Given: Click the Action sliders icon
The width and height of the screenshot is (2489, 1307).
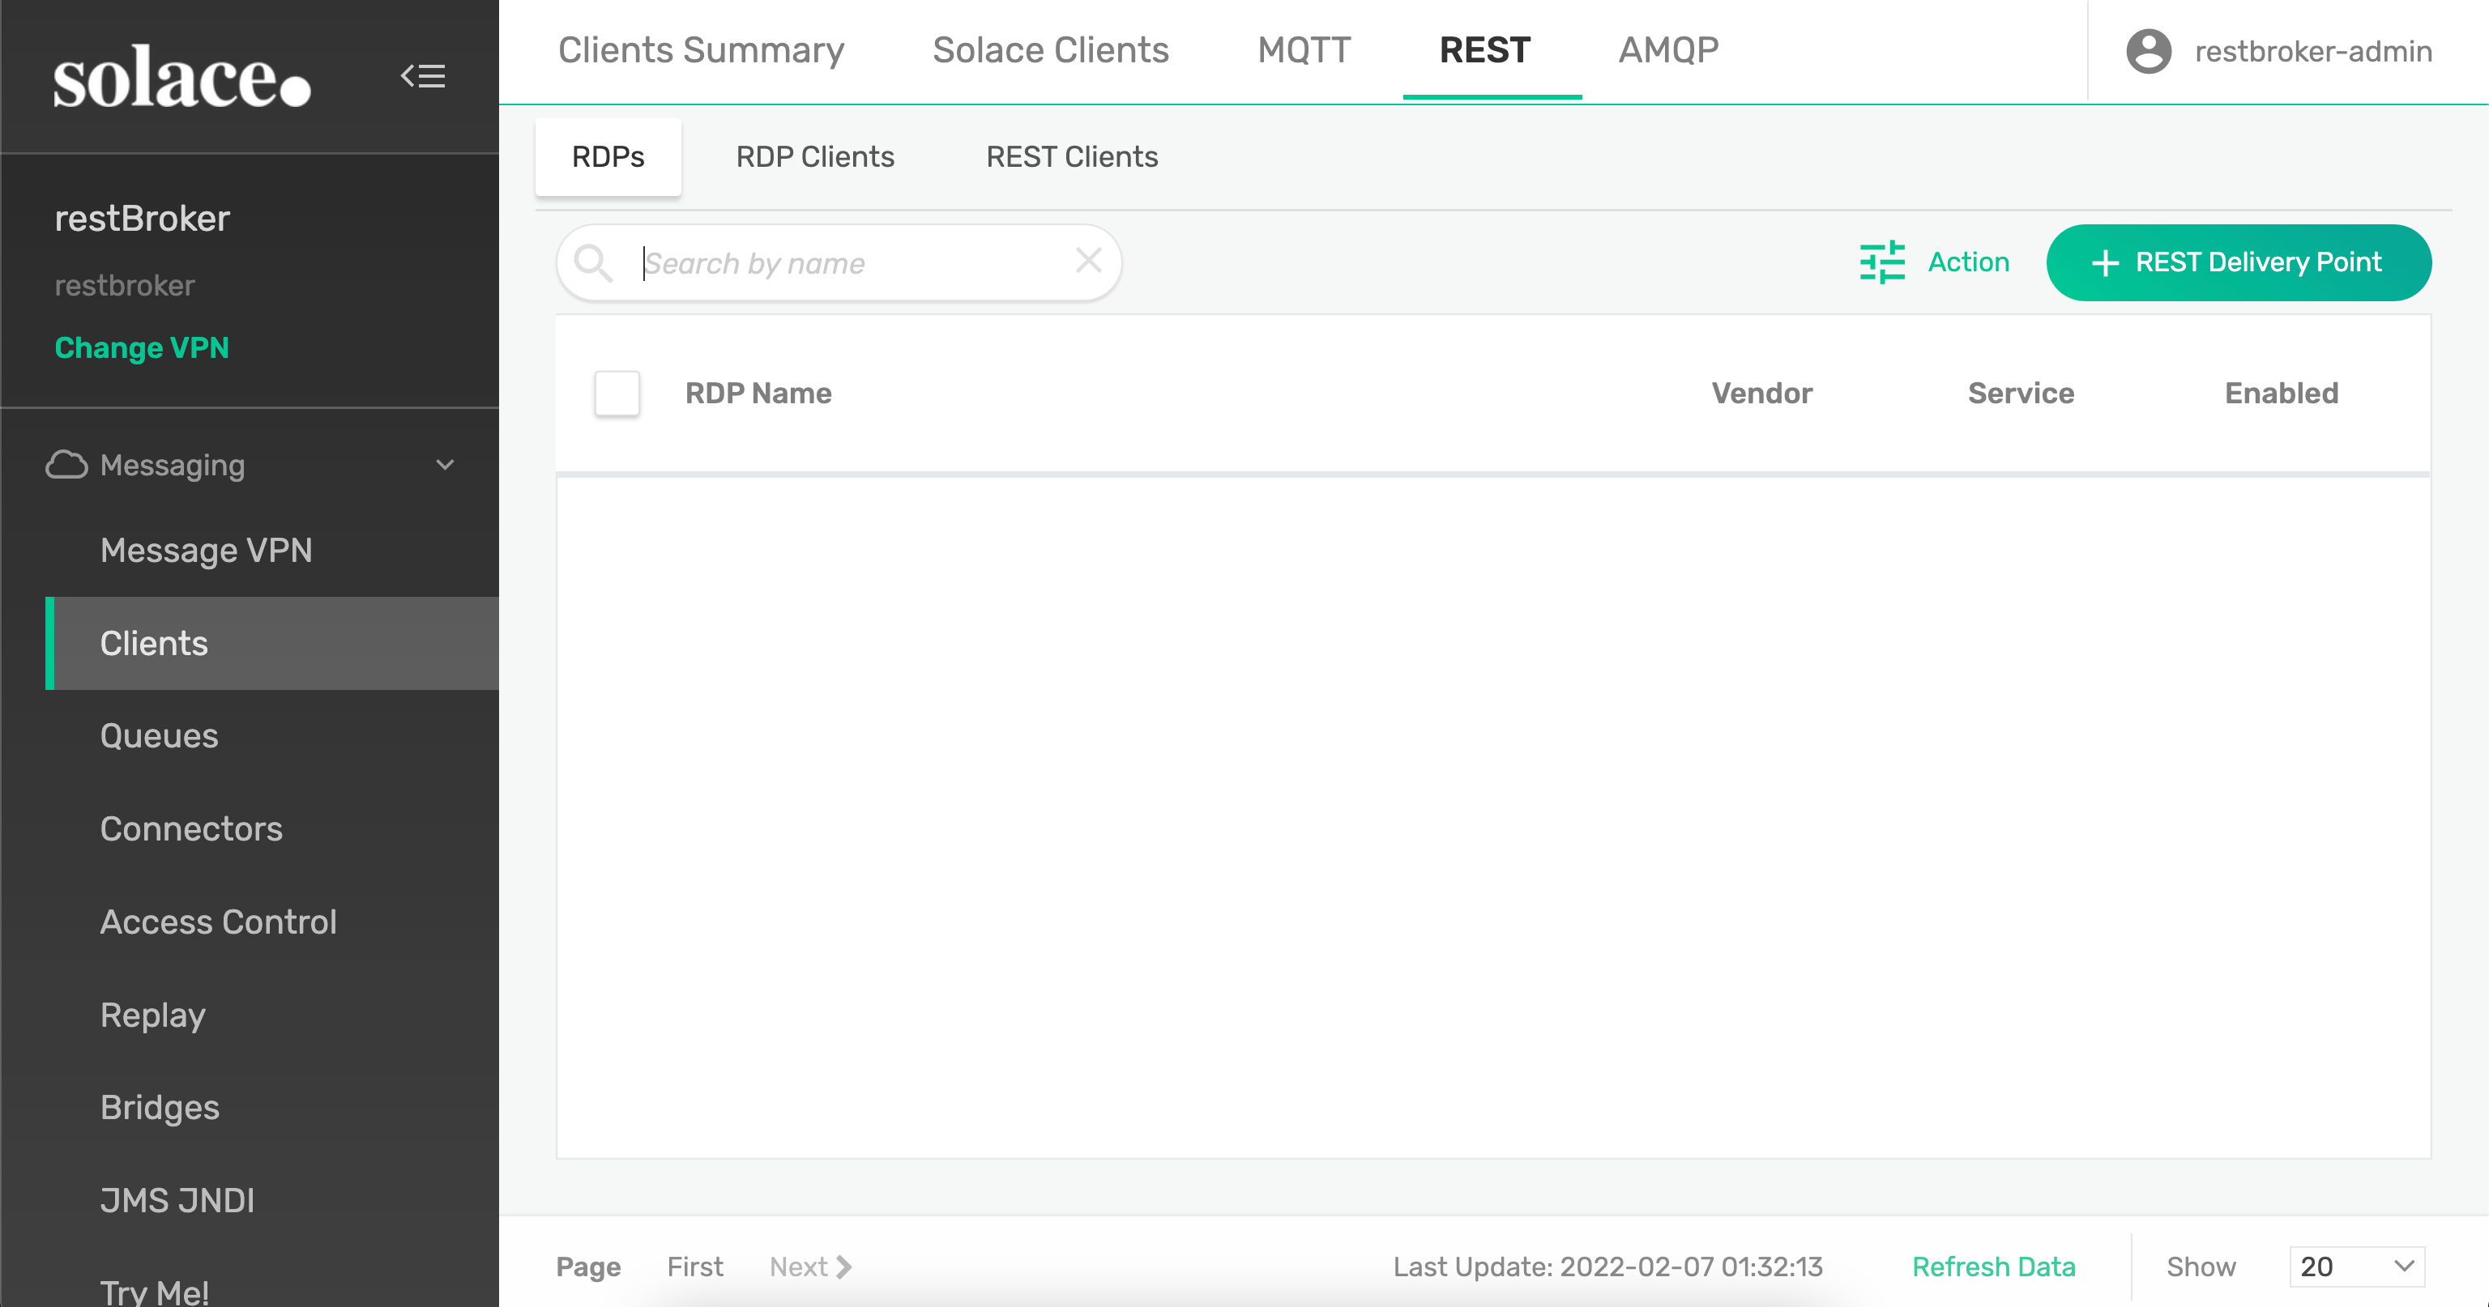Looking at the screenshot, I should click(1881, 262).
